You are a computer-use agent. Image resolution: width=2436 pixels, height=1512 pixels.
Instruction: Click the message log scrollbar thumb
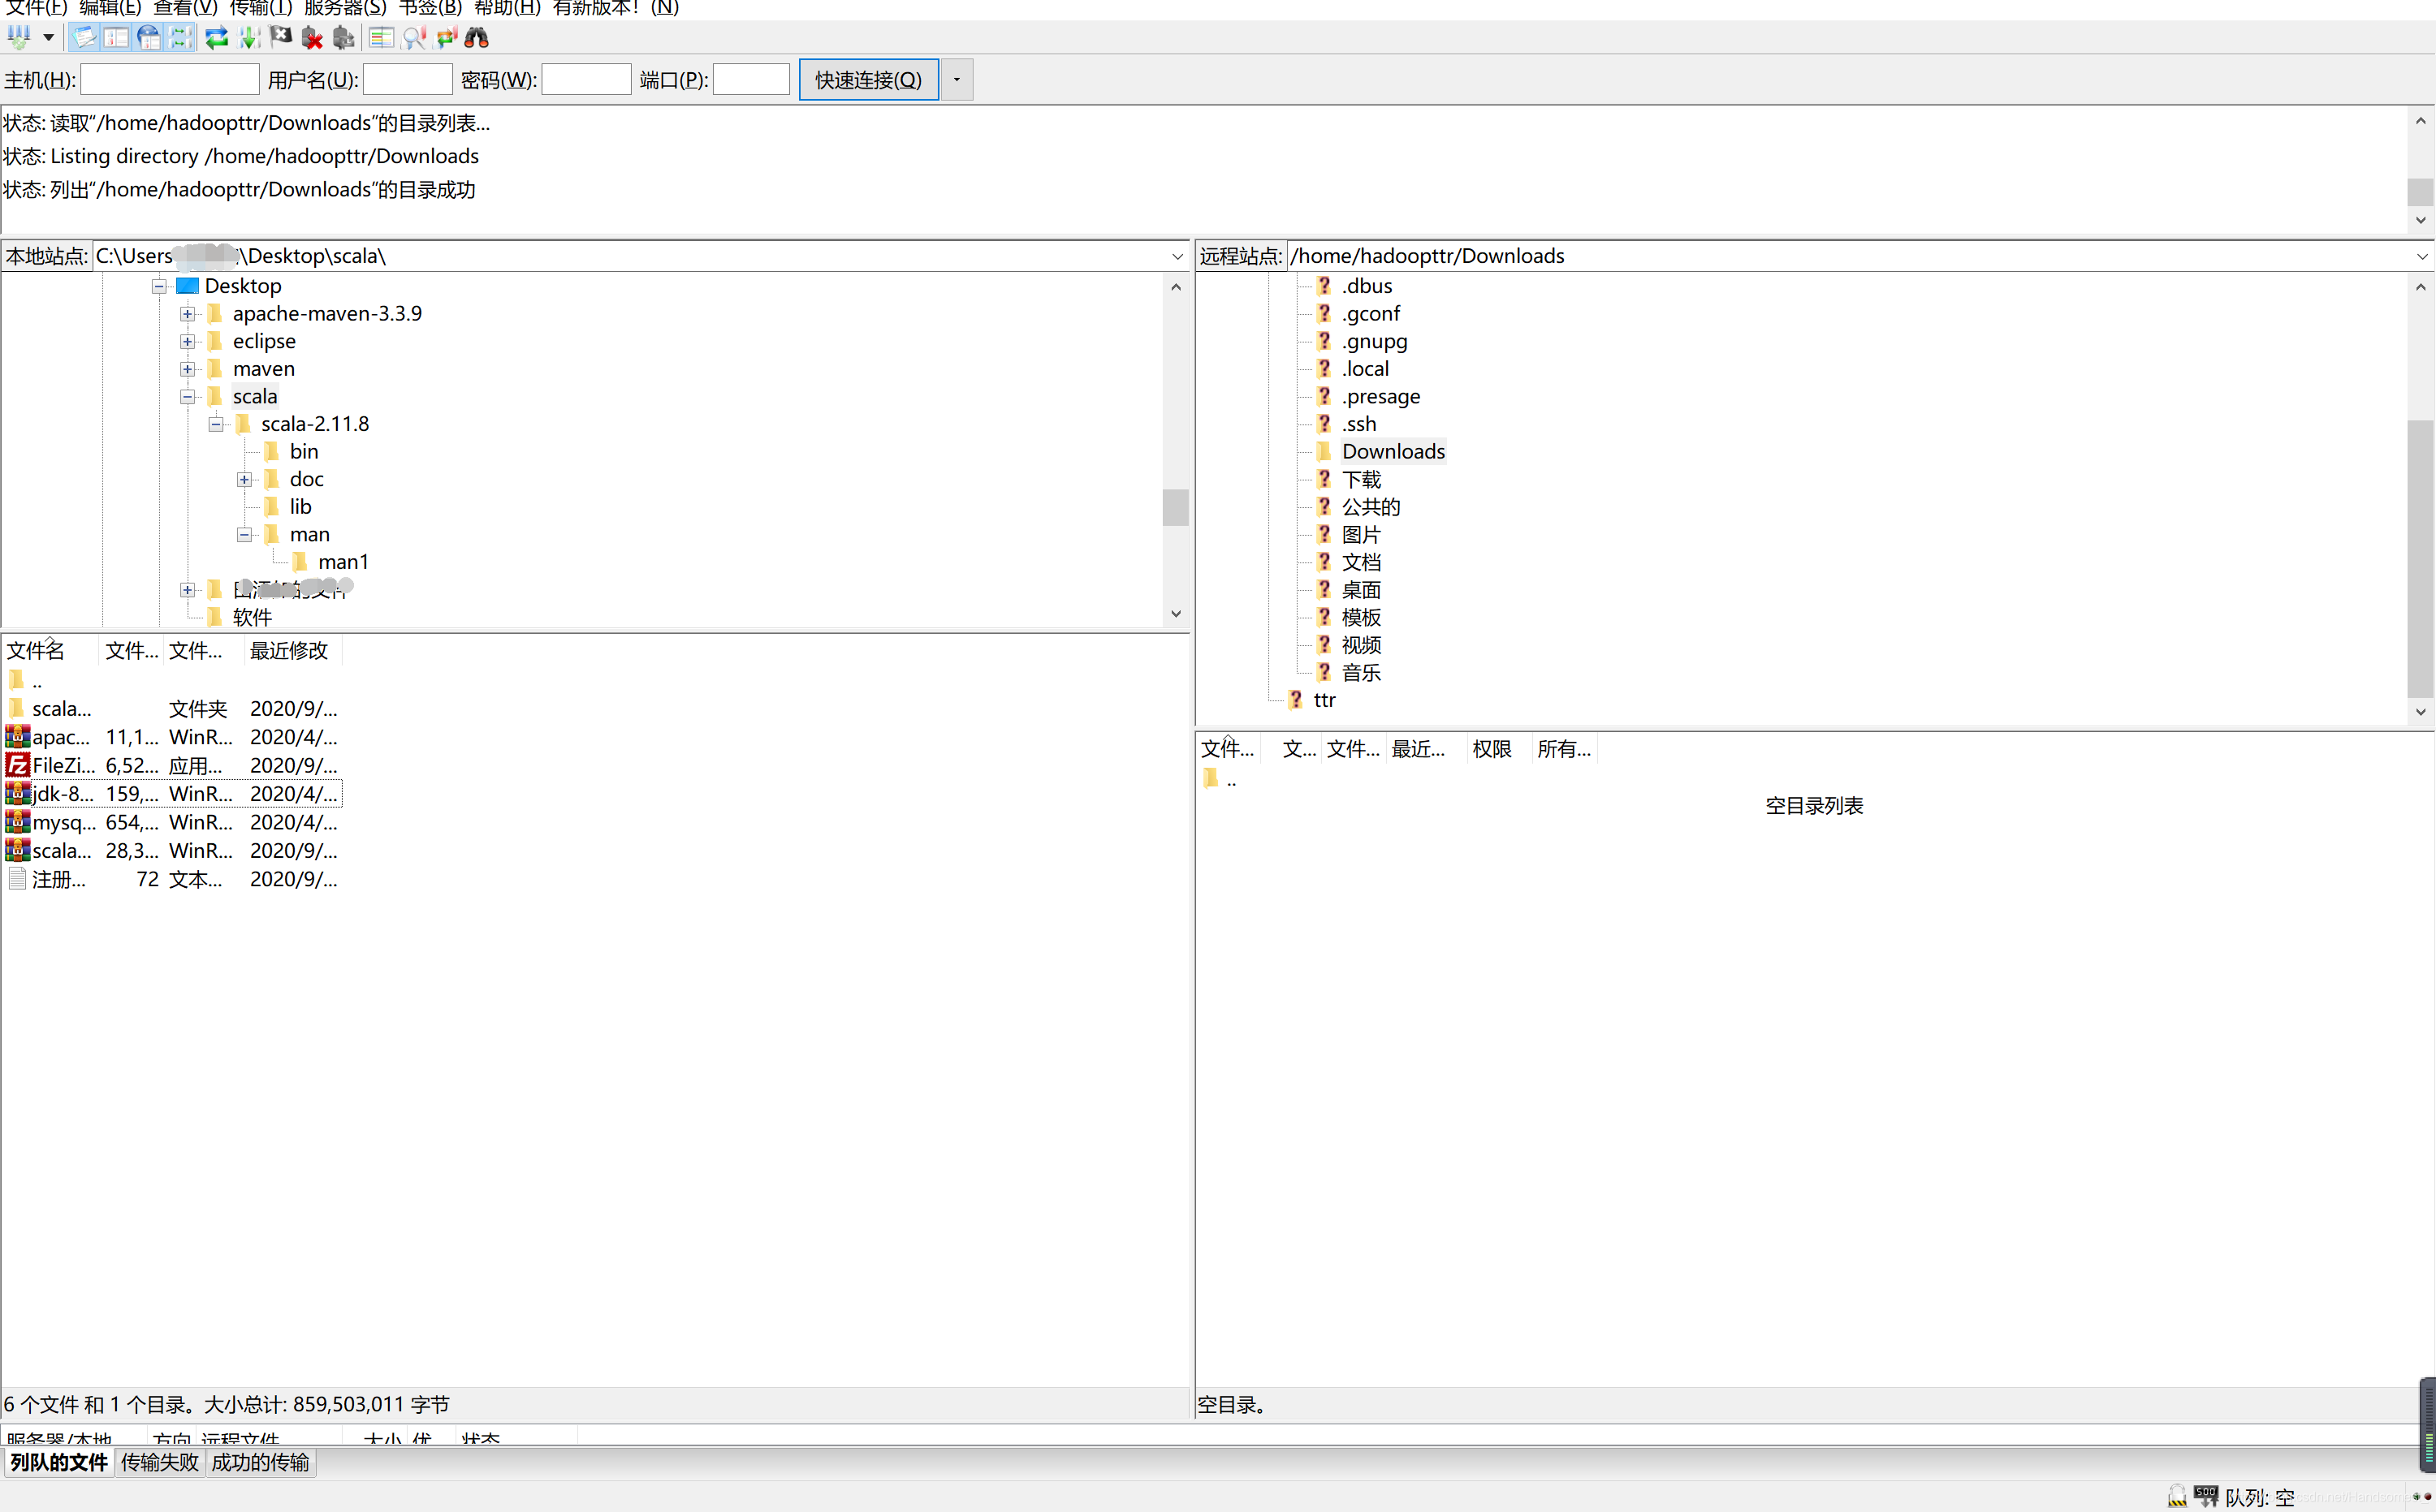click(x=2420, y=191)
